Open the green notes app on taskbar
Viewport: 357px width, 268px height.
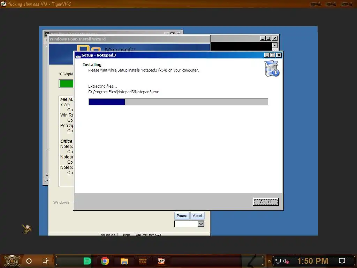coord(87,261)
